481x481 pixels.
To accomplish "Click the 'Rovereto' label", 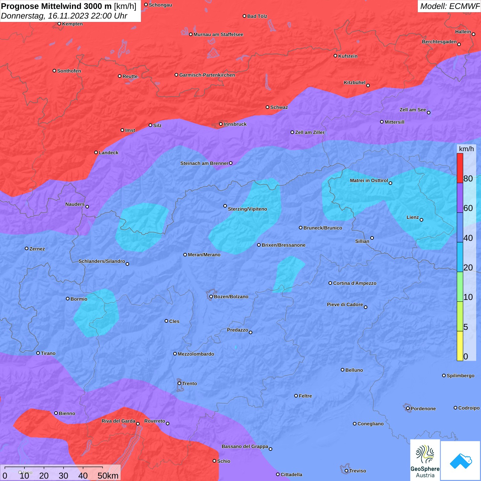I will pos(155,421).
